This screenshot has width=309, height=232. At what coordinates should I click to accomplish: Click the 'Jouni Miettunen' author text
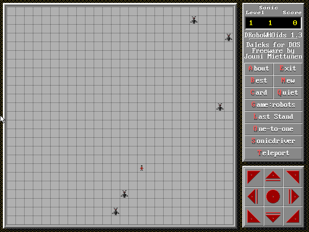(x=273, y=57)
